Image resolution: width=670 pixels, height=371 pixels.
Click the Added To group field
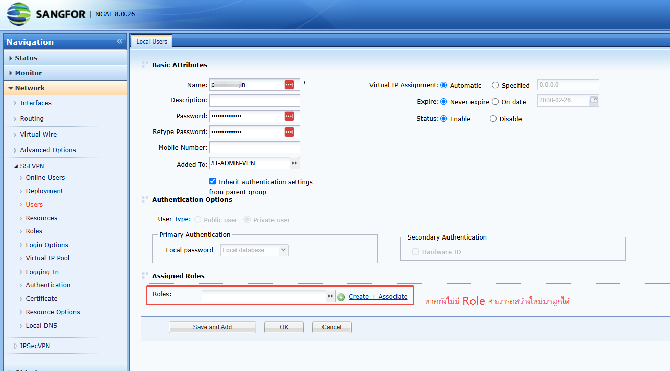coord(250,164)
